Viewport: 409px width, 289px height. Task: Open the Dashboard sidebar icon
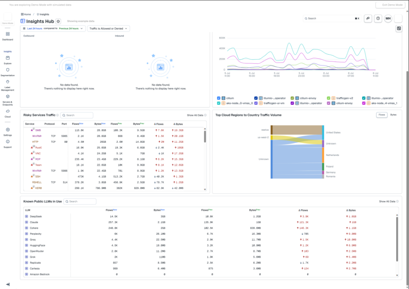[8, 34]
